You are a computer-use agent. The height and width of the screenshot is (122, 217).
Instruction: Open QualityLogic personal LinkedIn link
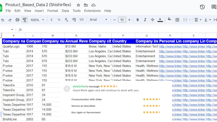coord(170,47)
